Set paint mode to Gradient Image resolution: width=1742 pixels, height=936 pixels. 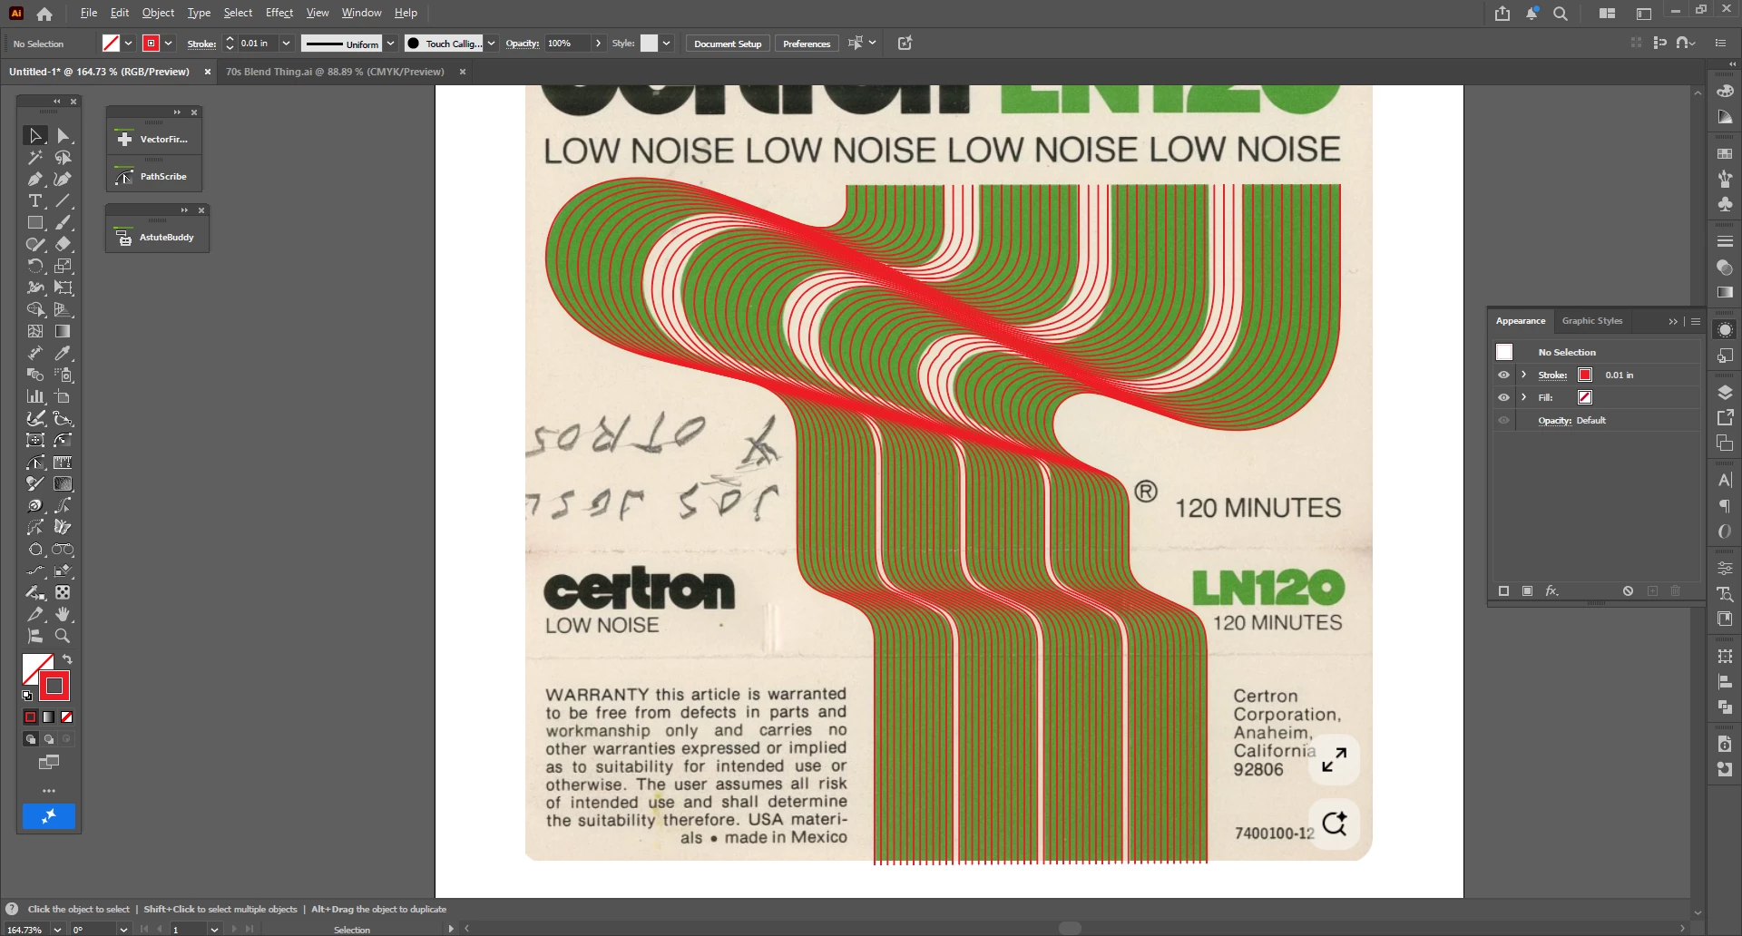click(x=48, y=717)
